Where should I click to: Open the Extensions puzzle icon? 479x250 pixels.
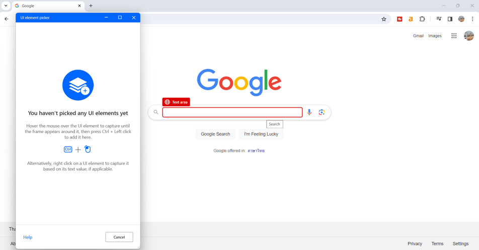[x=422, y=19]
